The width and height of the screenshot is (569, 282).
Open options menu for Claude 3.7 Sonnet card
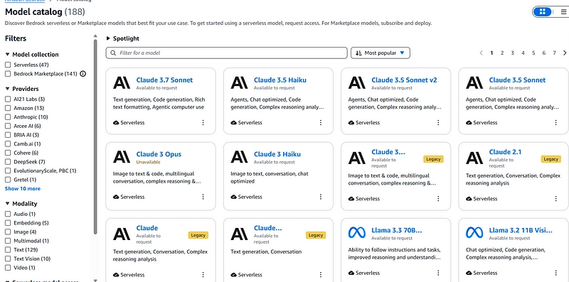point(203,122)
